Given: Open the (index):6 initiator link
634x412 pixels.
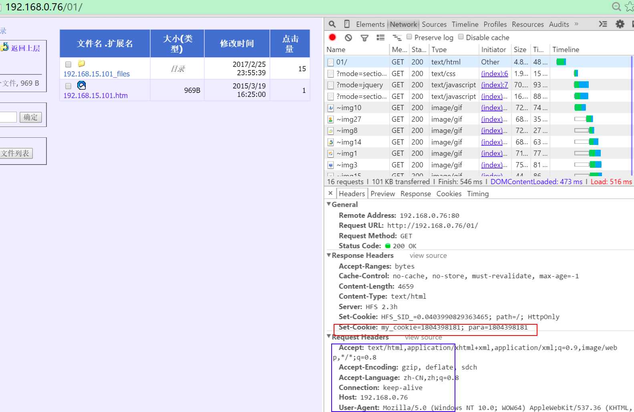Looking at the screenshot, I should tap(495, 74).
